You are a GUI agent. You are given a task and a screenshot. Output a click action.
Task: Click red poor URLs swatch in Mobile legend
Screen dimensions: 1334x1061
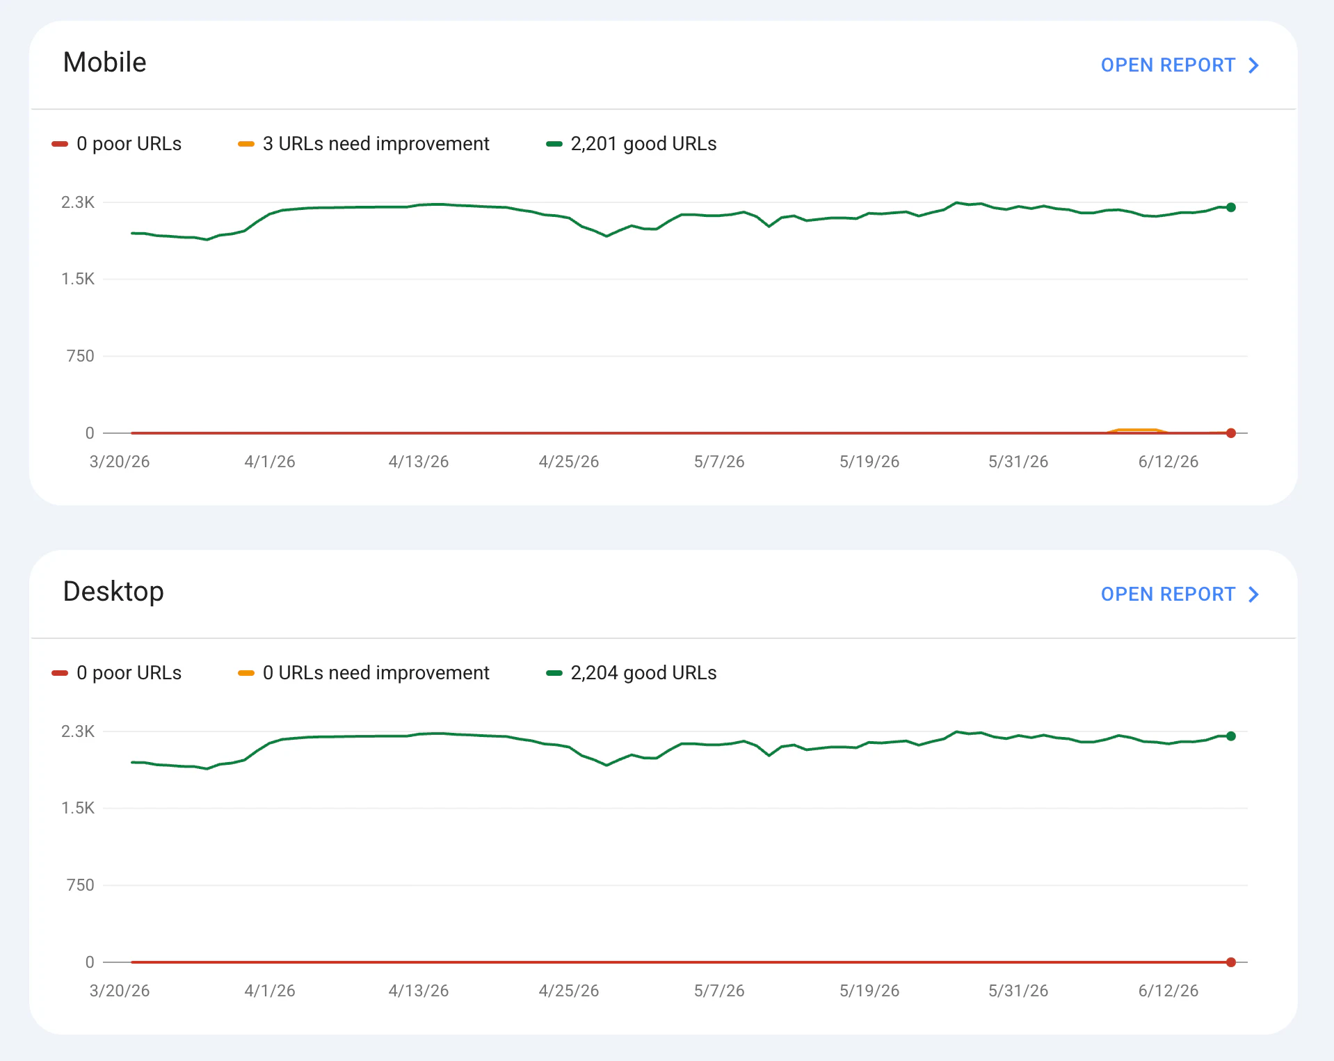[60, 144]
